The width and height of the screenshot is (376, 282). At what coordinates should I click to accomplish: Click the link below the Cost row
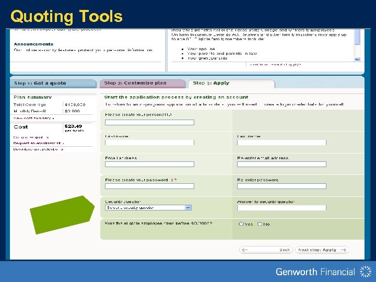[x=31, y=137]
